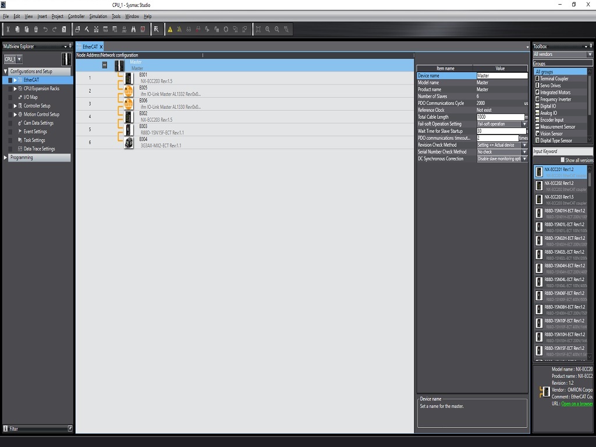Click the E001 NX-ECC203 coupler icon
The width and height of the screenshot is (596, 447).
point(129,79)
